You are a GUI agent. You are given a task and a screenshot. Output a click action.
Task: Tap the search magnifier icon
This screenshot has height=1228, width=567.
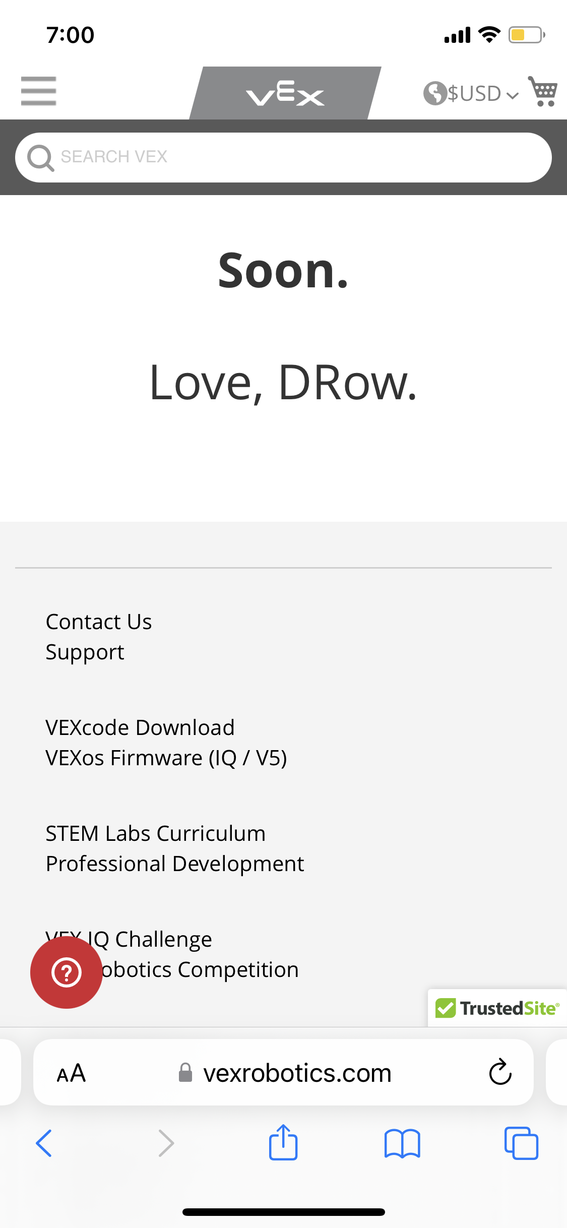pyautogui.click(x=40, y=157)
